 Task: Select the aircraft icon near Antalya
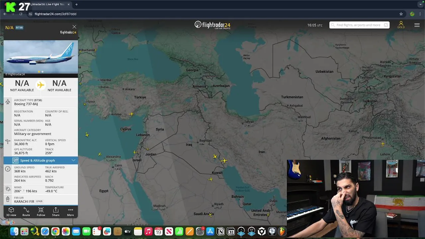[x=131, y=114]
